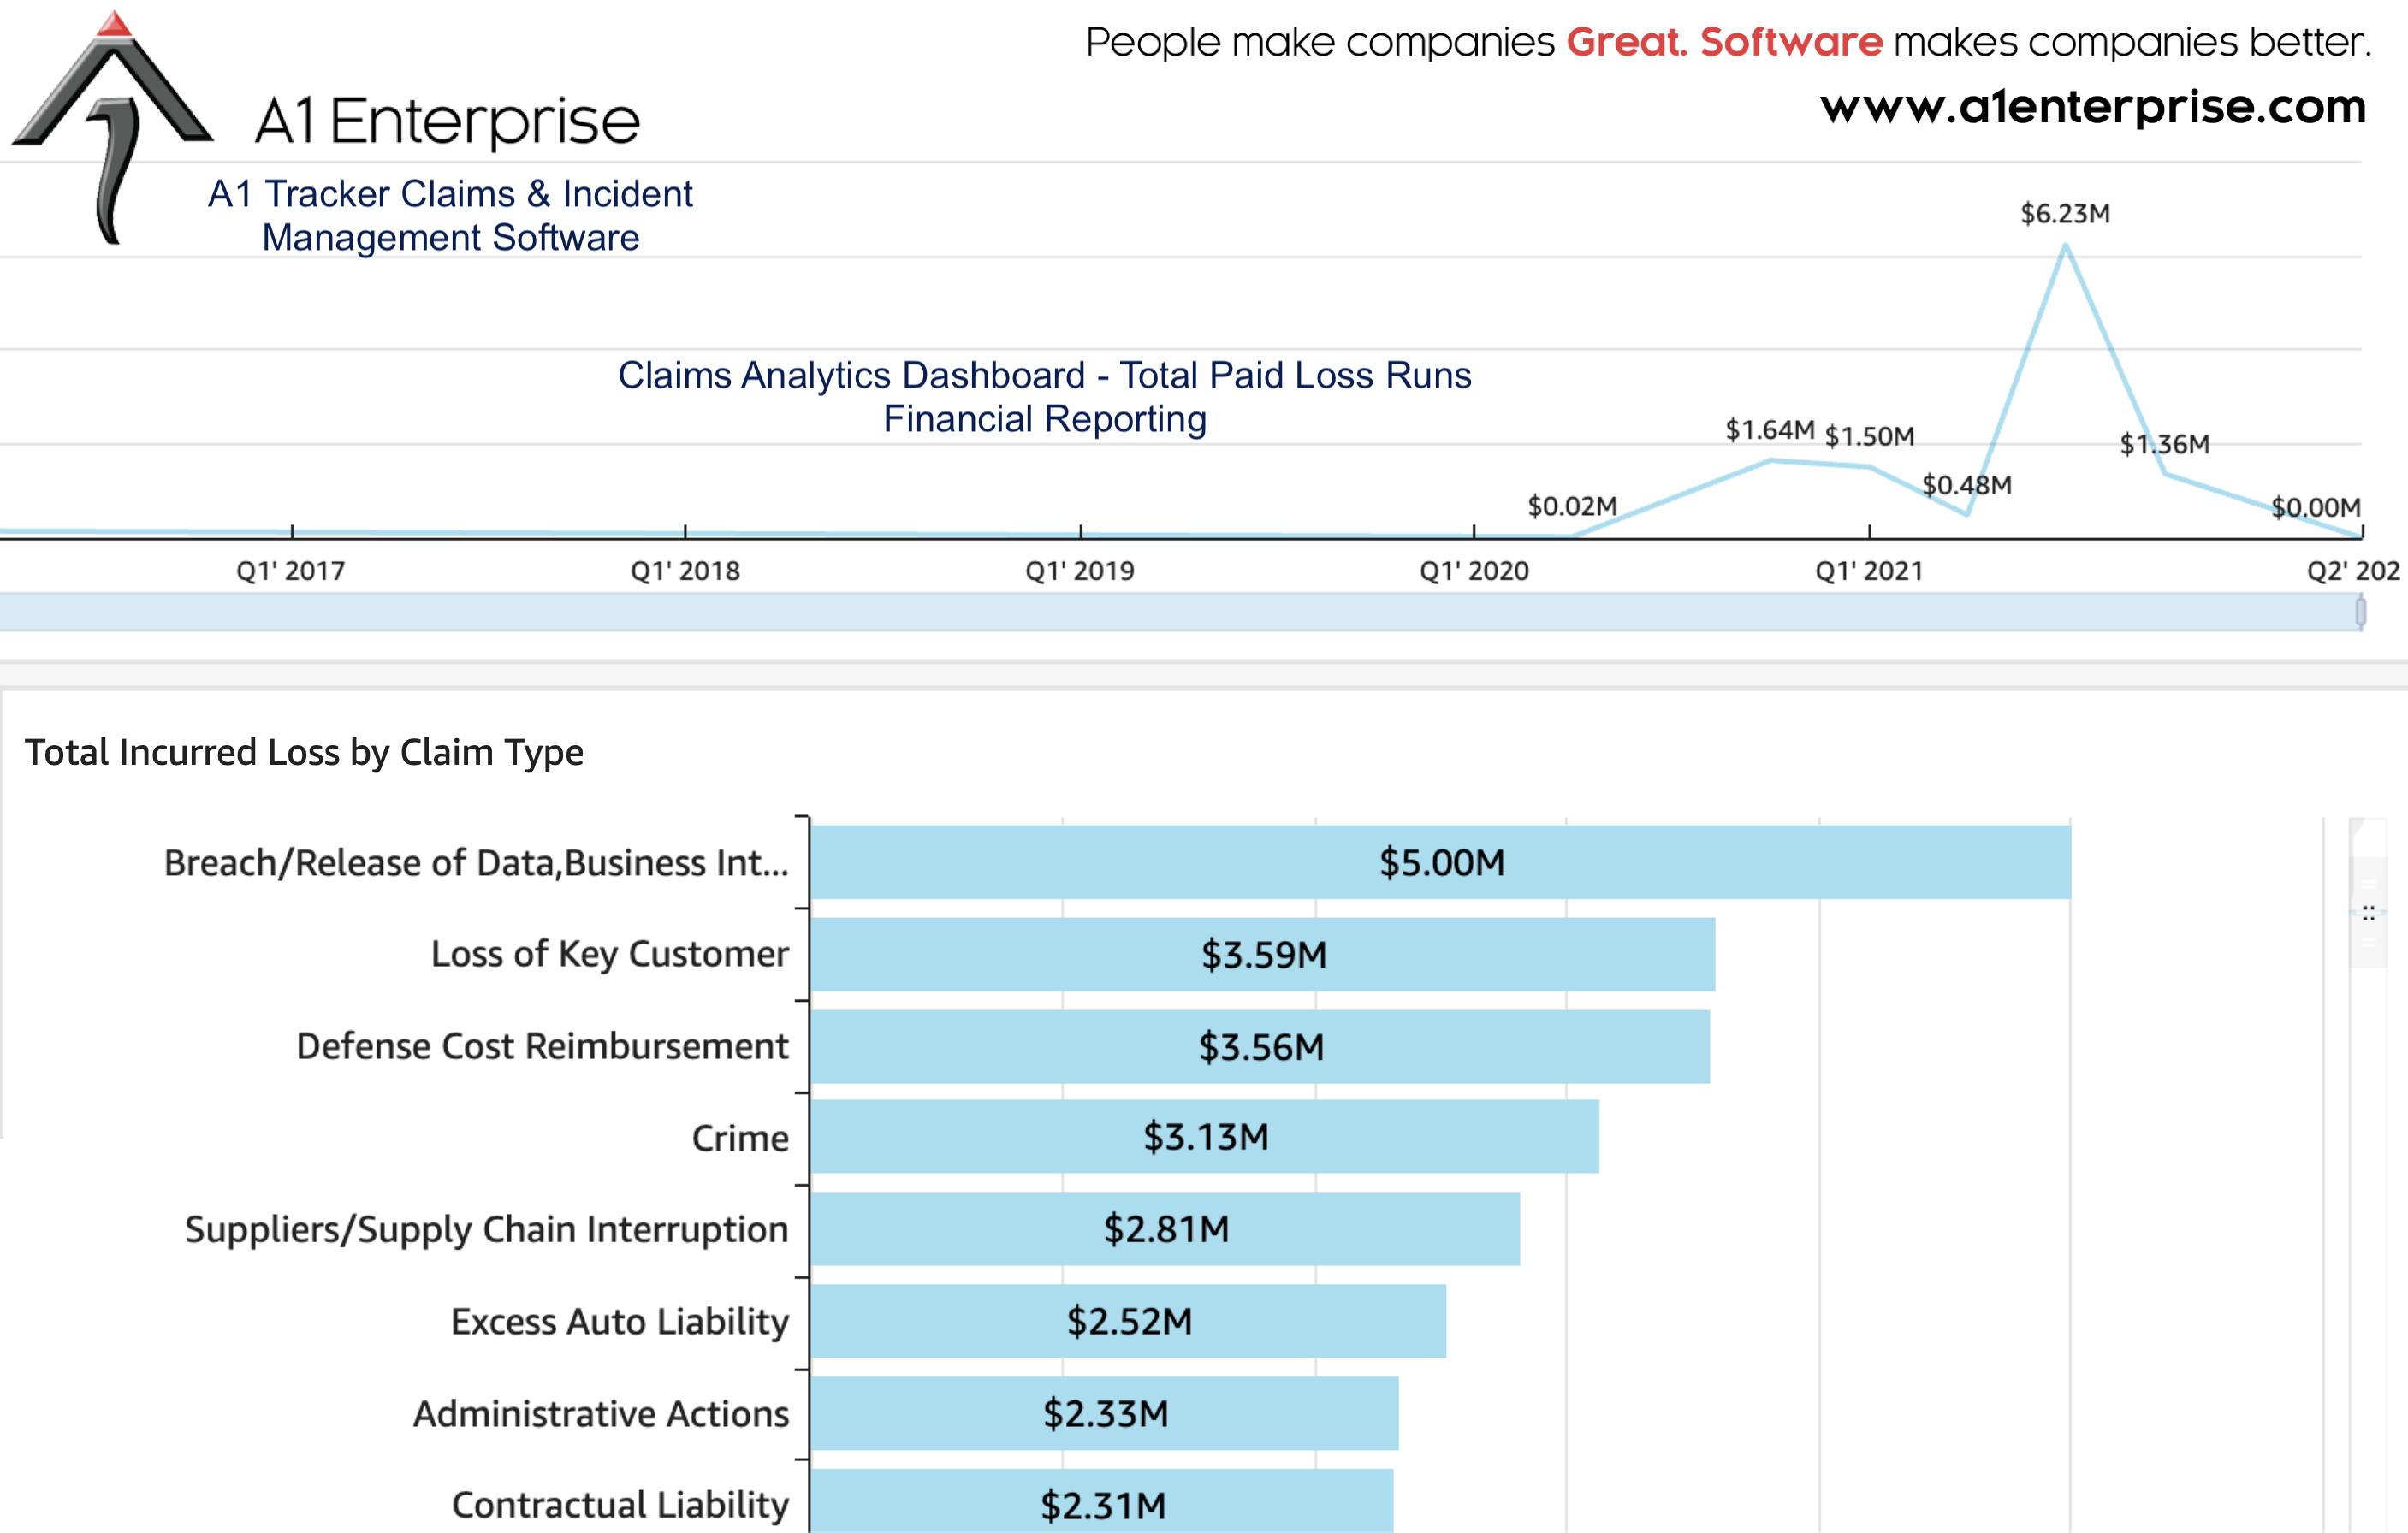Click the range slider right end handle

coord(2360,612)
